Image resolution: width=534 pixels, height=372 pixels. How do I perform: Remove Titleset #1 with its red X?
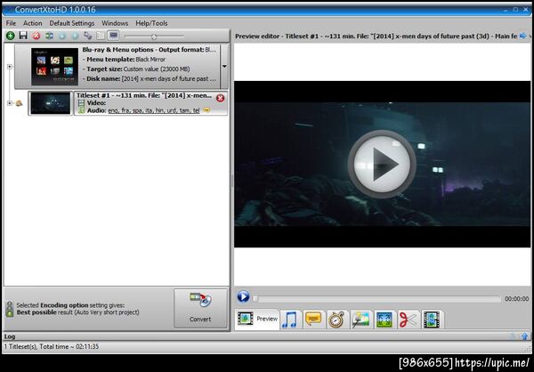(x=221, y=98)
